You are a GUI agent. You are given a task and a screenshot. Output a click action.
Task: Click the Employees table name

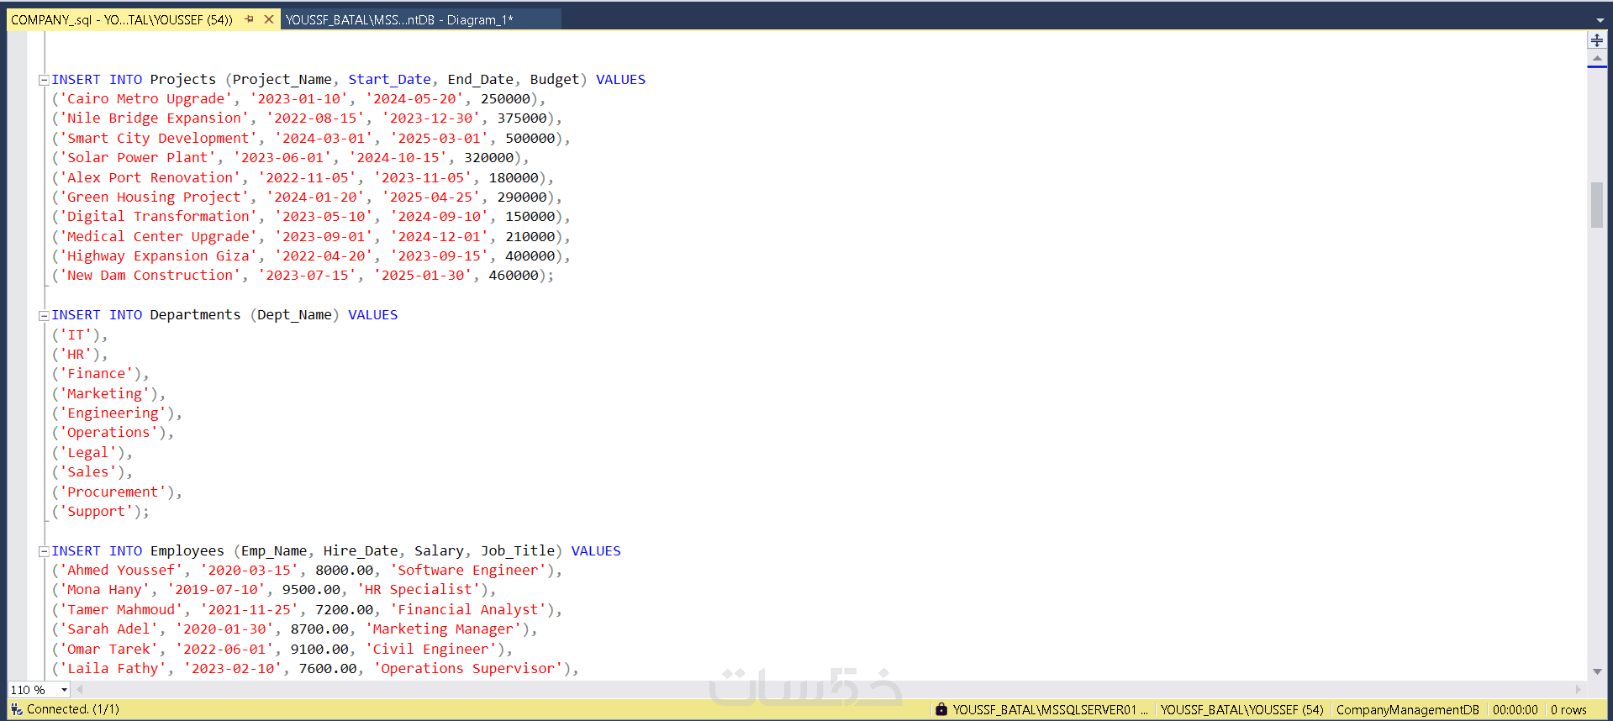point(187,551)
